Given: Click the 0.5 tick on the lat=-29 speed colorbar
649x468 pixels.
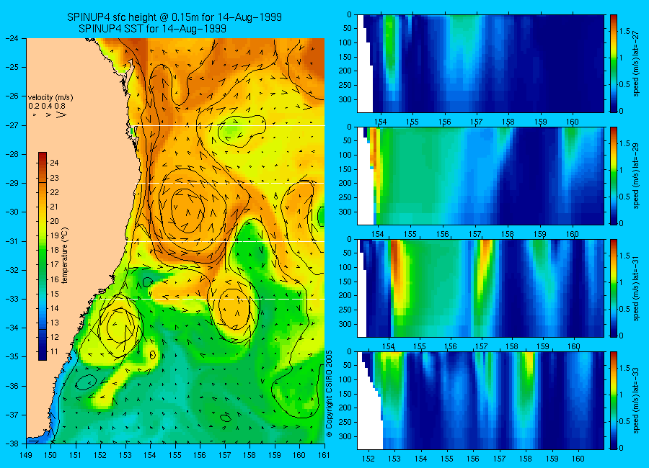Looking at the screenshot, I should [625, 197].
